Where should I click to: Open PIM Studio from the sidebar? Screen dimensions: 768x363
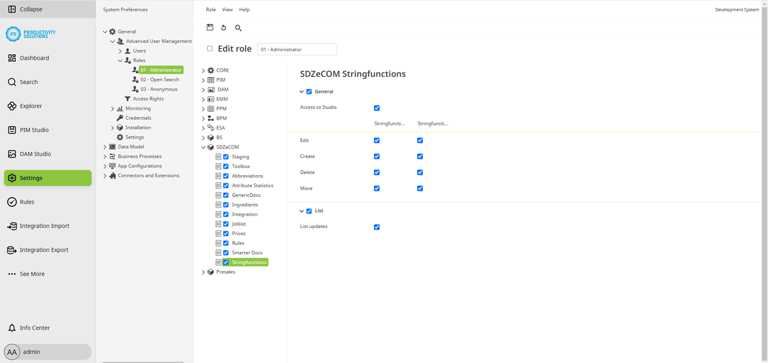(x=11, y=129)
